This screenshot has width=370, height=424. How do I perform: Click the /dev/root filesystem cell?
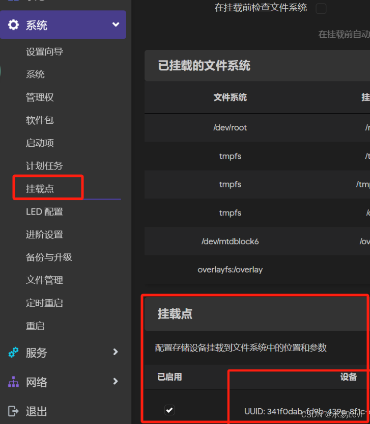[230, 127]
